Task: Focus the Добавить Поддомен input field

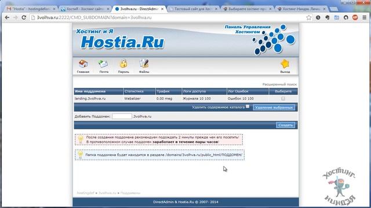Action: pyautogui.click(x=122, y=116)
